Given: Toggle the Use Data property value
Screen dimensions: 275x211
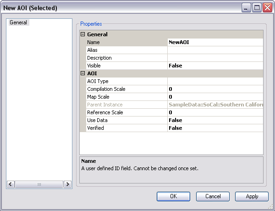Looking at the screenshot, I should [x=214, y=120].
